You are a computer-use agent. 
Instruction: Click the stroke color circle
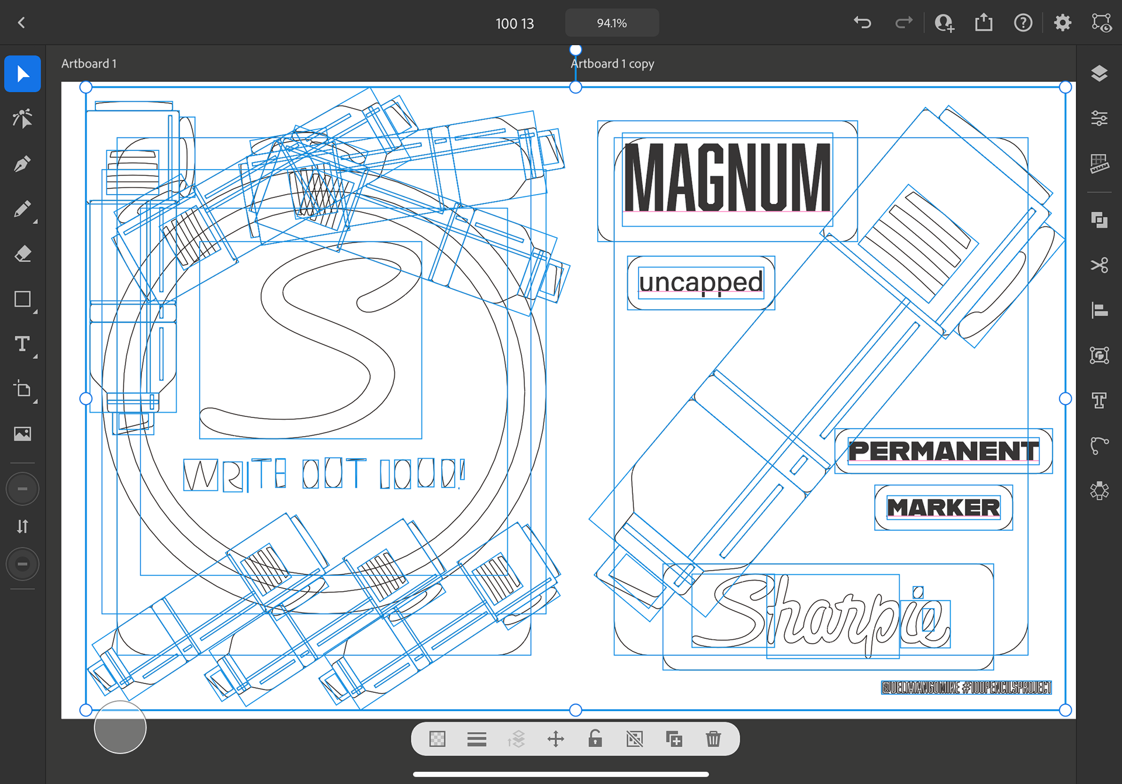(x=22, y=564)
